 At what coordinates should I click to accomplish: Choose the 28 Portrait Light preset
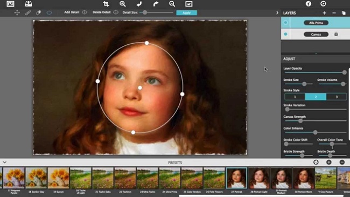coord(259,178)
